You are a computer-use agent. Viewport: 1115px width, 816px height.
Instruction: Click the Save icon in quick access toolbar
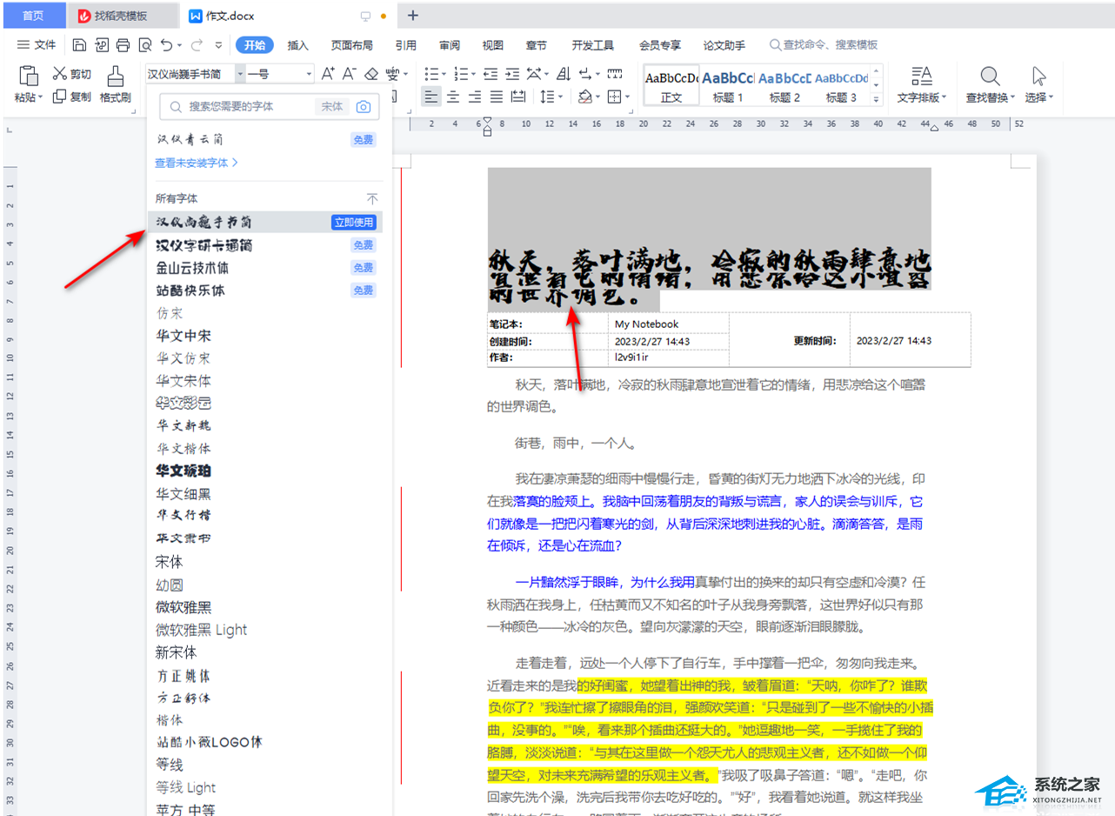(80, 45)
